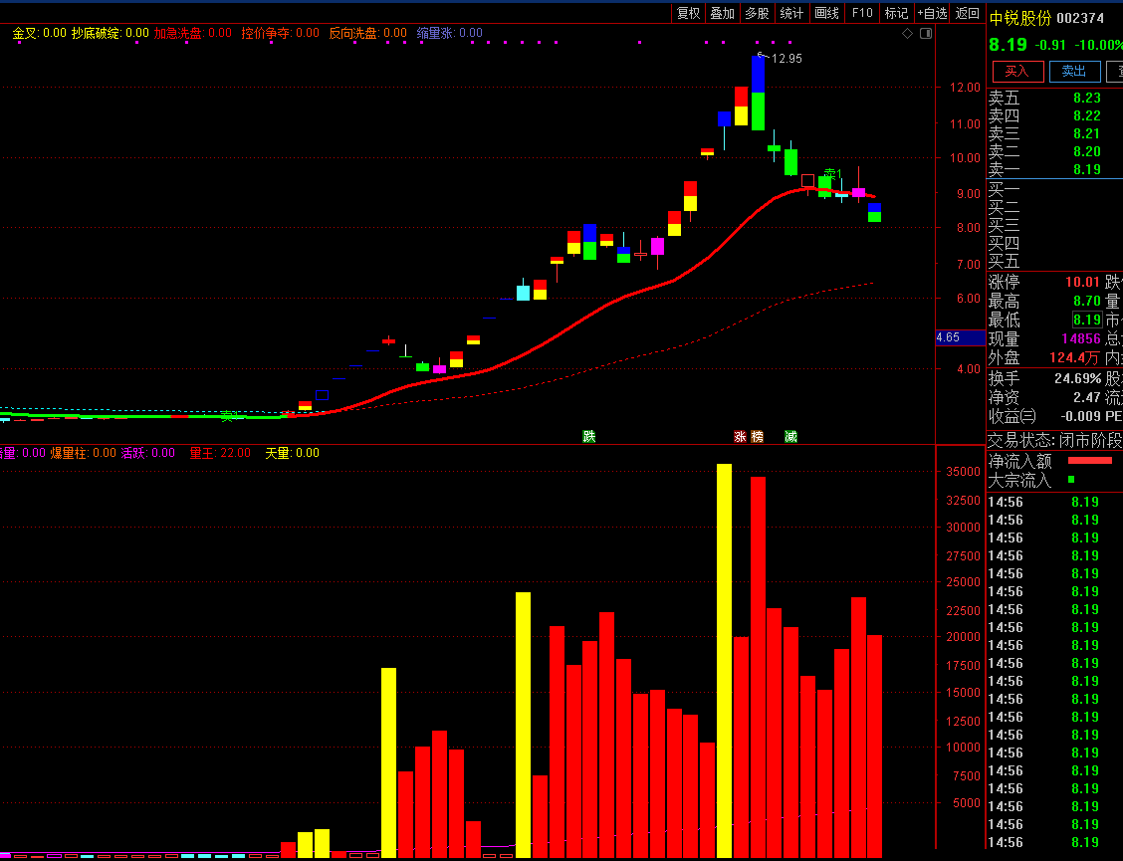Click the red 买入 buy button
The height and width of the screenshot is (861, 1123).
pyautogui.click(x=1017, y=71)
